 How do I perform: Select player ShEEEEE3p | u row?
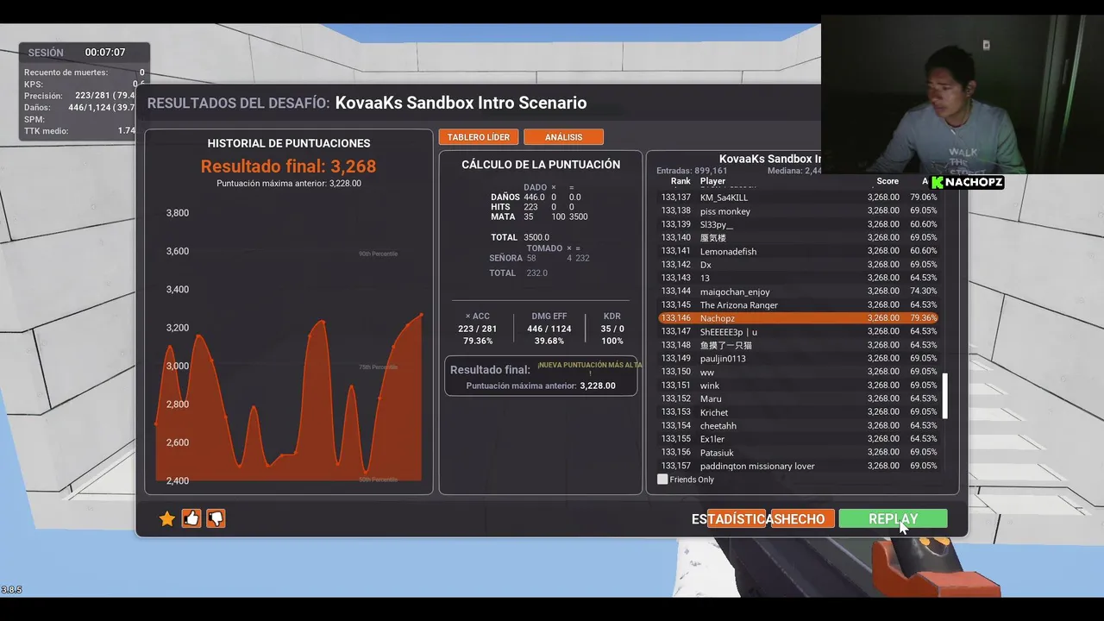[798, 331]
